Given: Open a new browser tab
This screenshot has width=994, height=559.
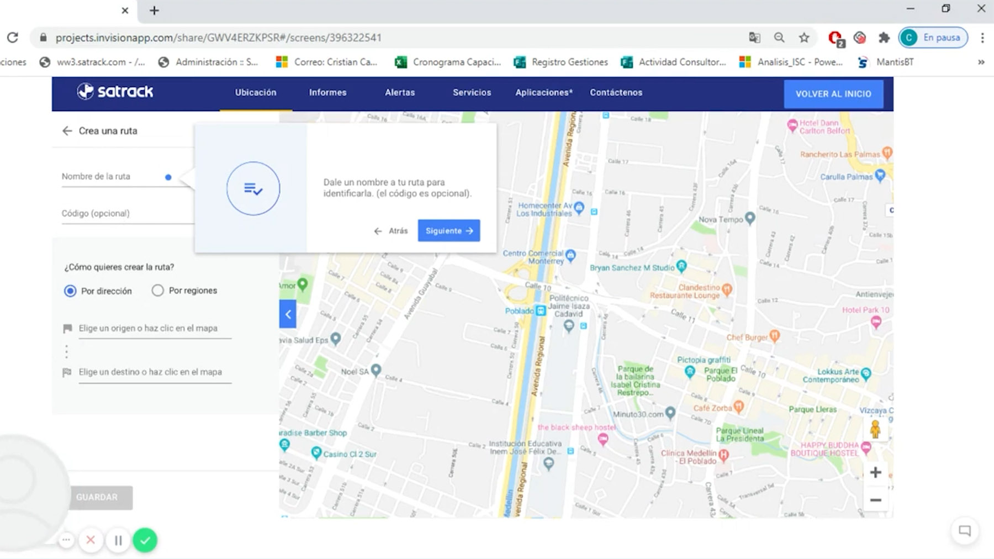Looking at the screenshot, I should point(154,10).
